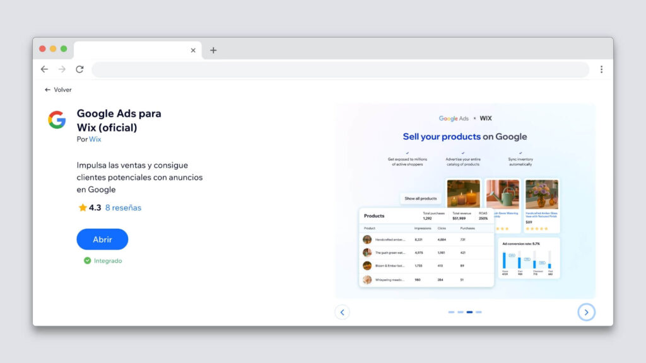The width and height of the screenshot is (646, 363).
Task: Click the amber glass vase thumbnail
Action: click(542, 194)
